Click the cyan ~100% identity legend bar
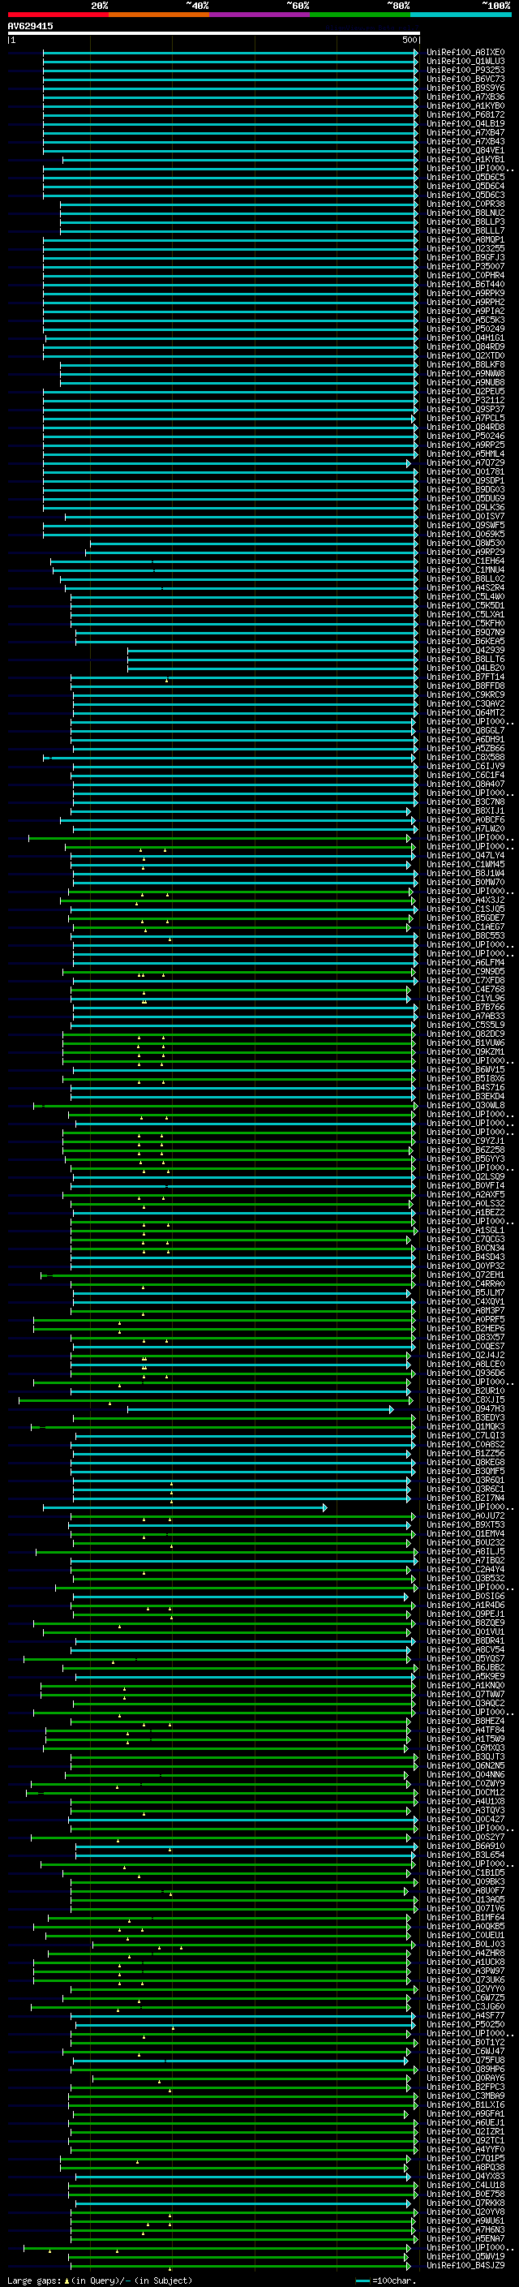 (x=461, y=15)
